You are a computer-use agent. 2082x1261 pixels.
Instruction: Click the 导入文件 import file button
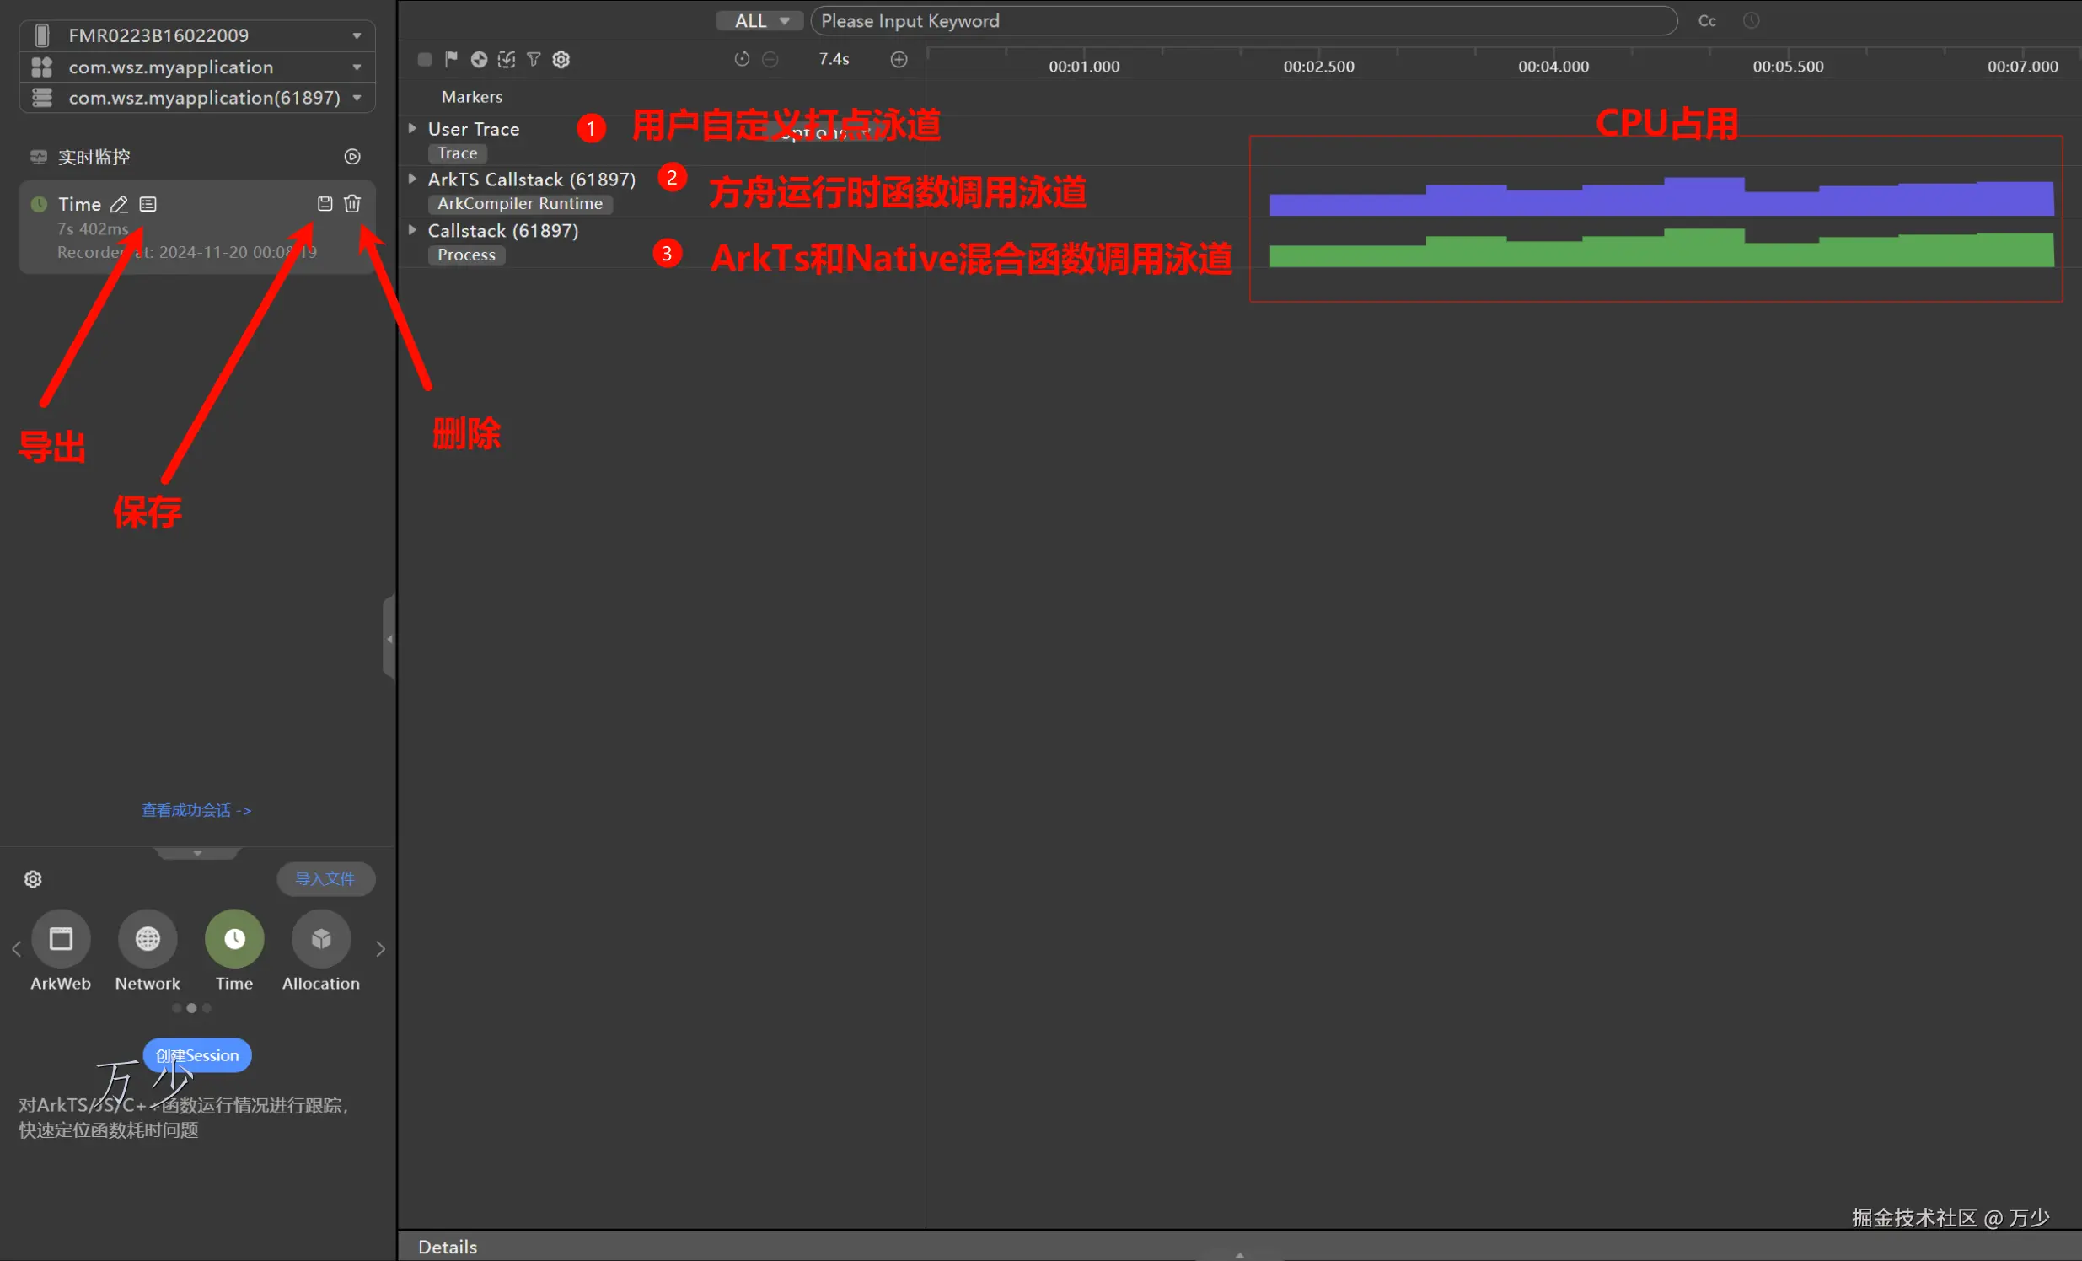pos(325,879)
